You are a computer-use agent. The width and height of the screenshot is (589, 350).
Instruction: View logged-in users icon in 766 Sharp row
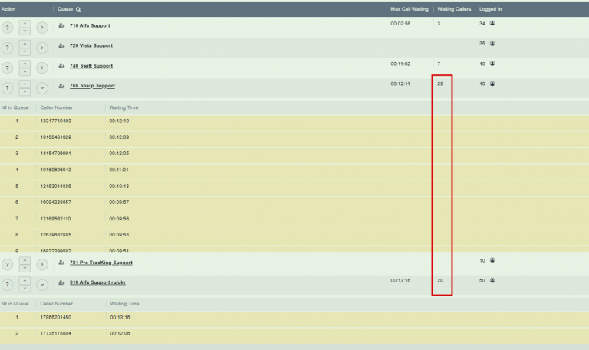pos(492,84)
